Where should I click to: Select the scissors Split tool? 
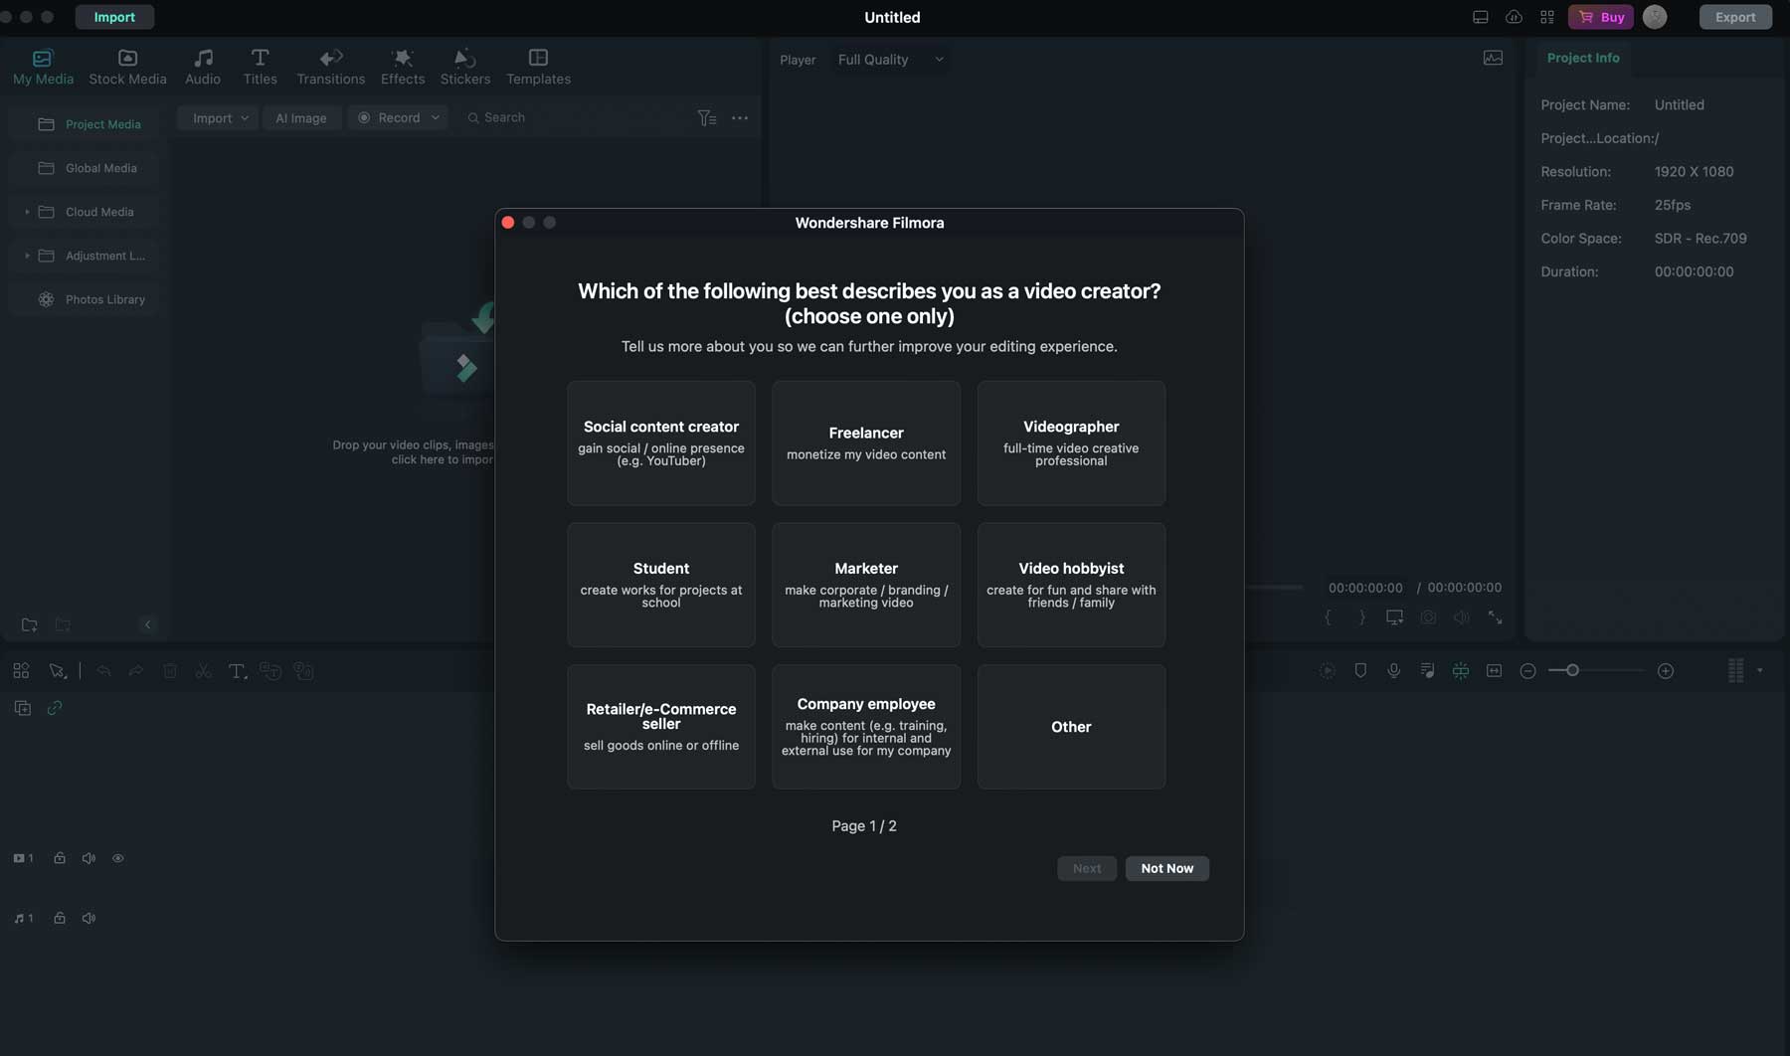(x=203, y=671)
